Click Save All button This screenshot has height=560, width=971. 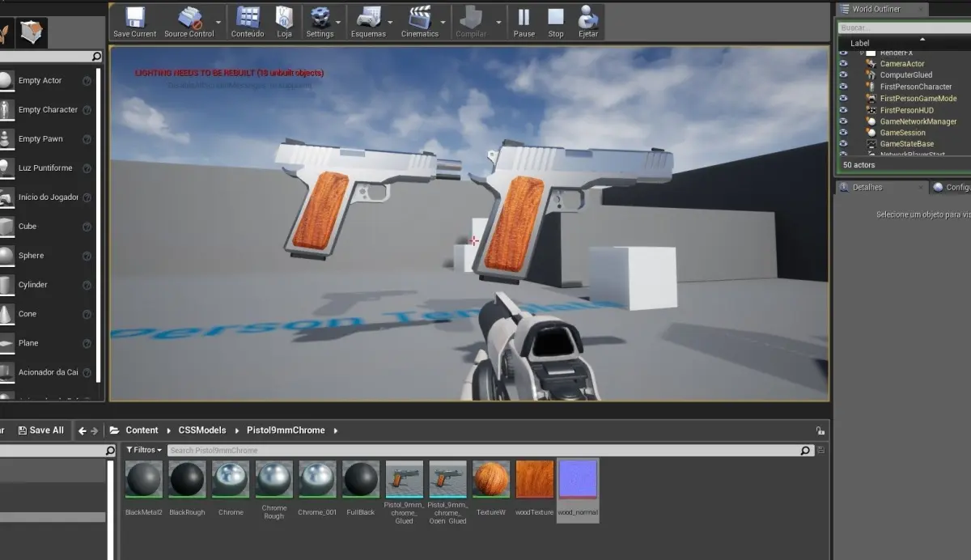[x=40, y=431]
